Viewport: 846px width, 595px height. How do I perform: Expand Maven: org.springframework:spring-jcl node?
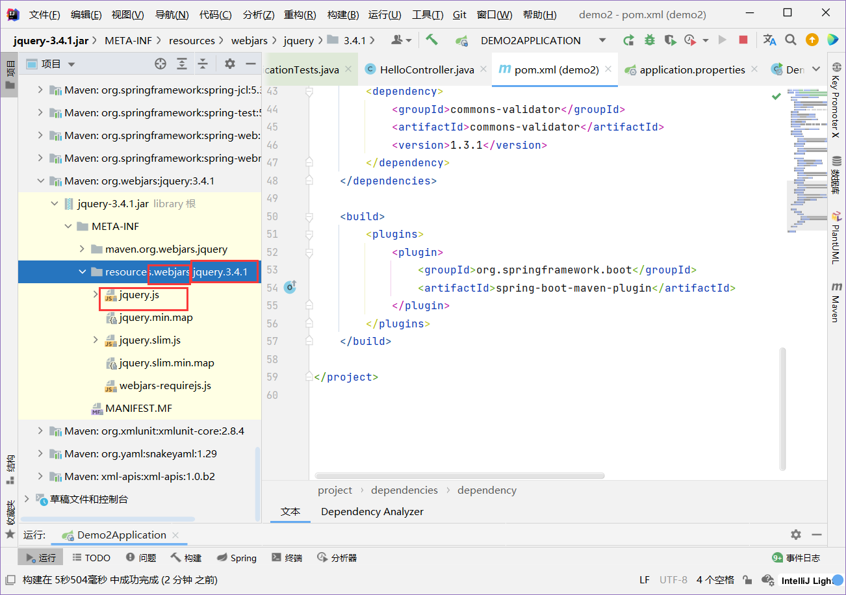pyautogui.click(x=40, y=90)
